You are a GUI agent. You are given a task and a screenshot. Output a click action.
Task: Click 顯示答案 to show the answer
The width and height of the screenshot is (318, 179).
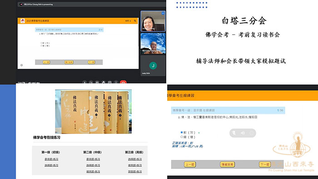click(x=69, y=62)
